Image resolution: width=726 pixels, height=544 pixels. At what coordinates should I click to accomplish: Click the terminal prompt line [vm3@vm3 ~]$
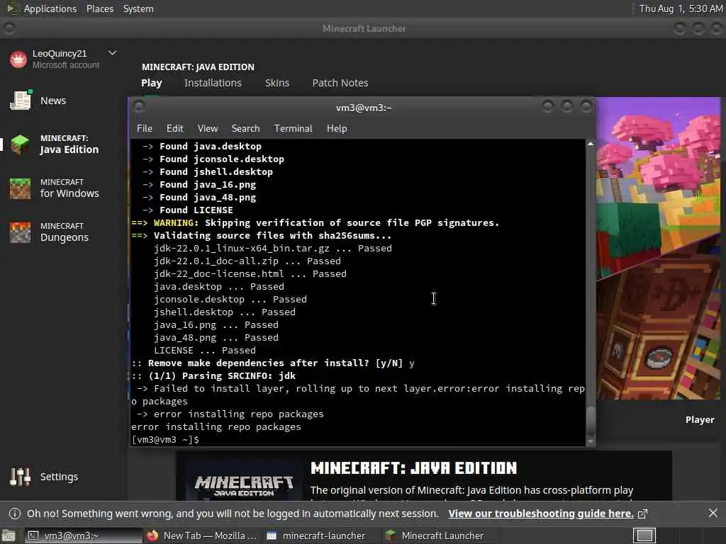[x=165, y=439]
